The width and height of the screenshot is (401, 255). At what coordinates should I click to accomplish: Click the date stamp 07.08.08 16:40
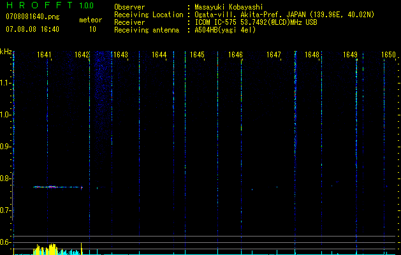(x=33, y=29)
